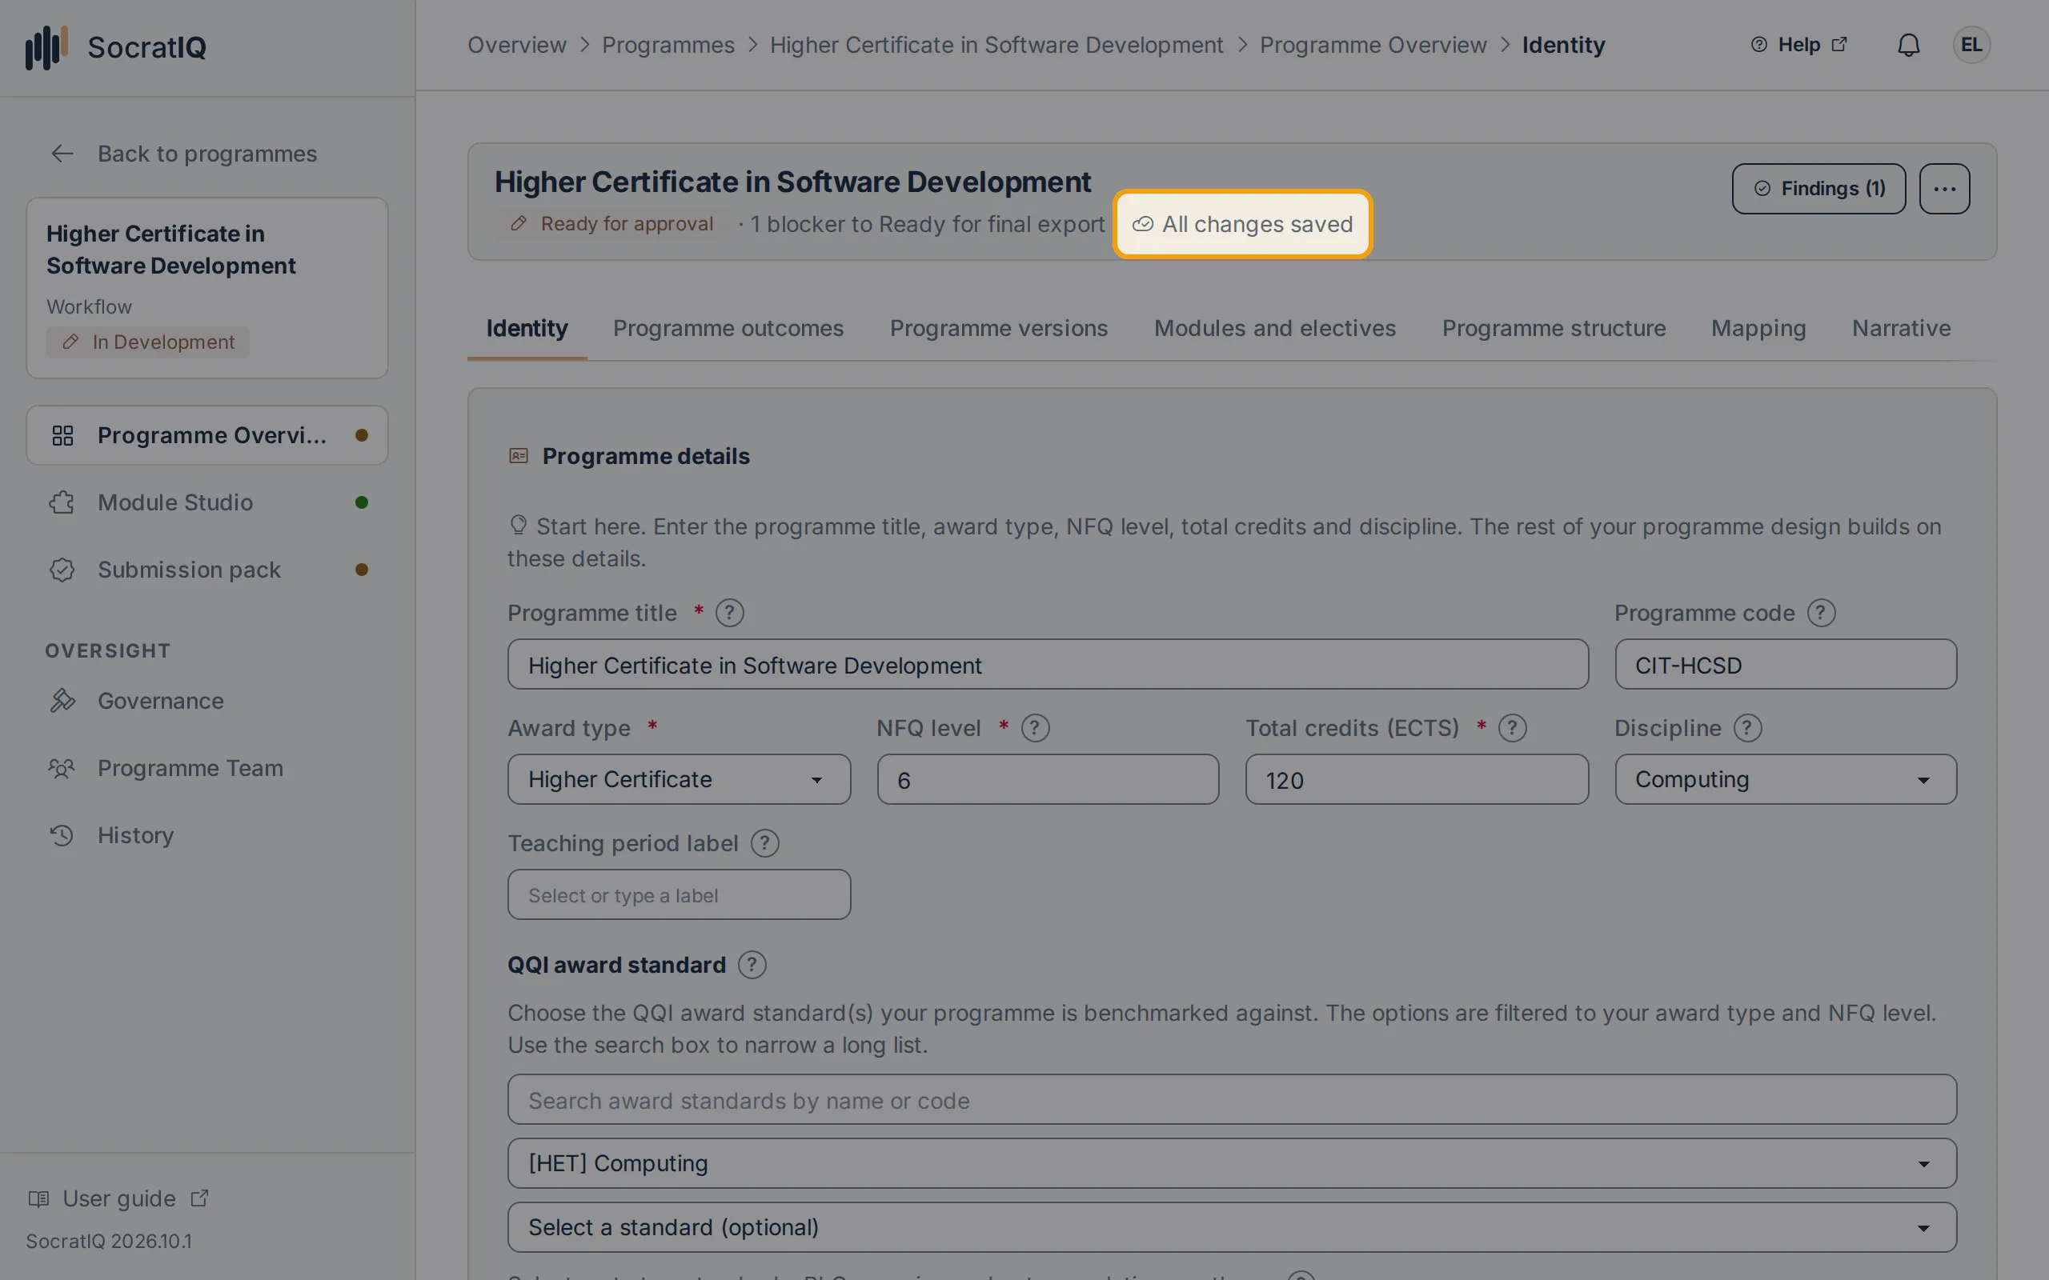This screenshot has width=2049, height=1280.
Task: Click Overview in the breadcrumb
Action: [516, 45]
